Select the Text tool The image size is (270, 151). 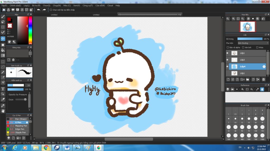tap(3, 89)
